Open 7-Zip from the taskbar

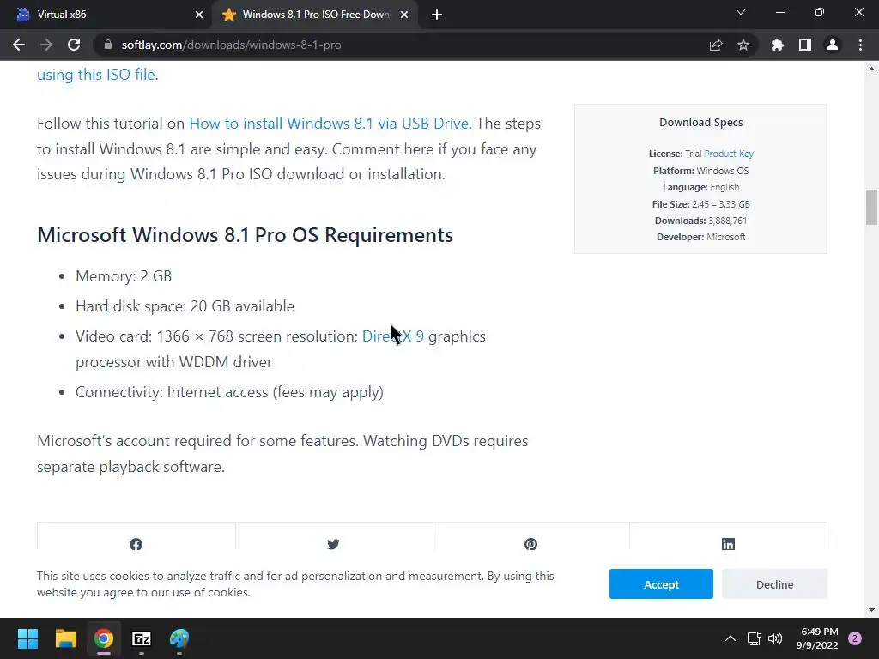(142, 638)
